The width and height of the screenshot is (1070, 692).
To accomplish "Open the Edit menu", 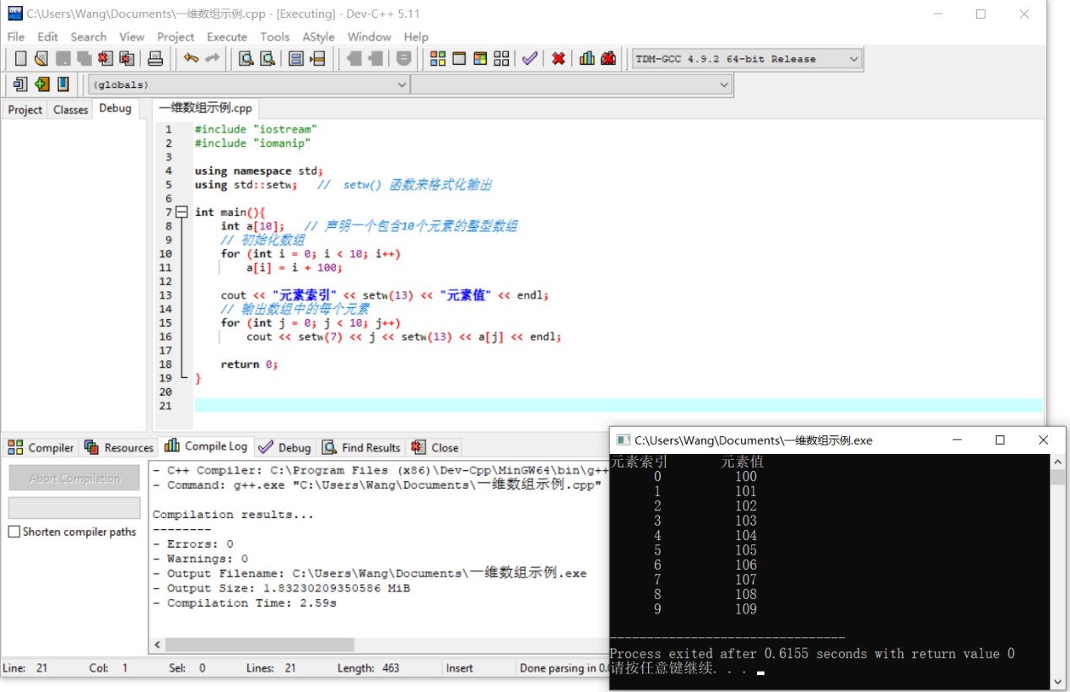I will click(x=48, y=37).
